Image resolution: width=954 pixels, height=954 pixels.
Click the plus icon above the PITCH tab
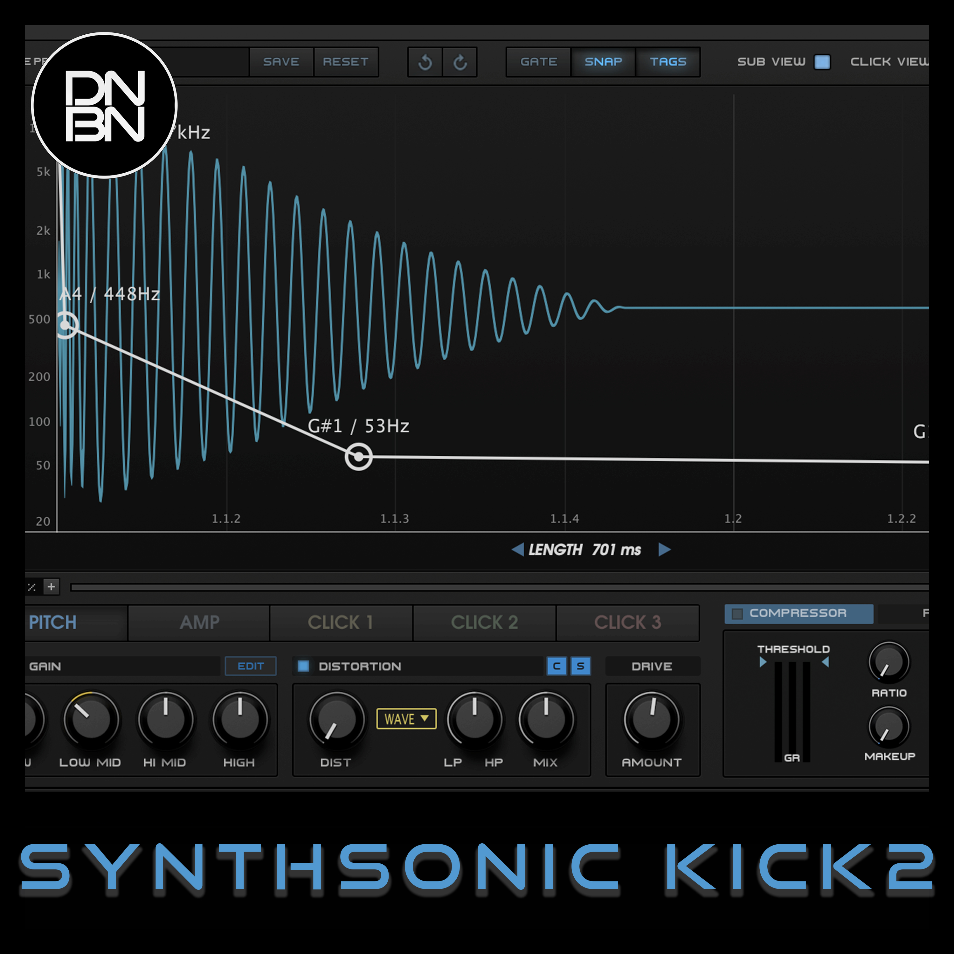(x=51, y=587)
